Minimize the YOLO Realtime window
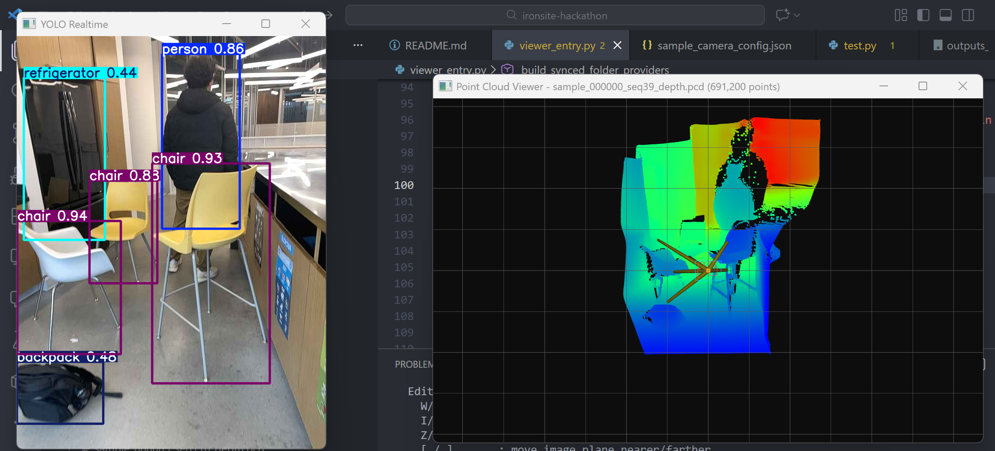Image resolution: width=995 pixels, height=451 pixels. [x=227, y=24]
